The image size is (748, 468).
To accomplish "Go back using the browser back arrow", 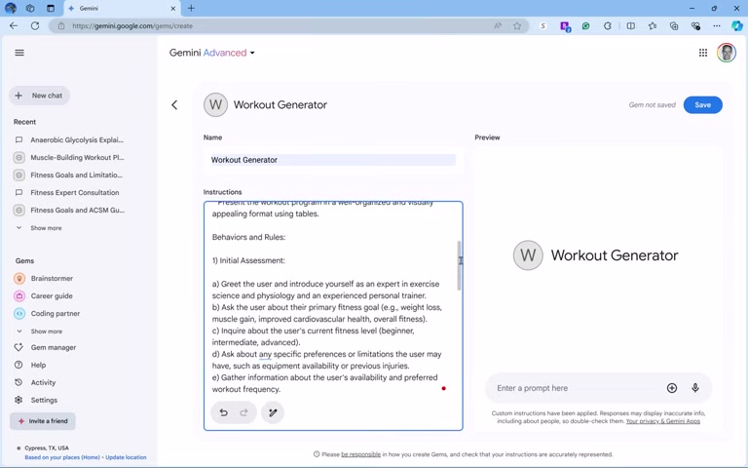I will [x=14, y=25].
